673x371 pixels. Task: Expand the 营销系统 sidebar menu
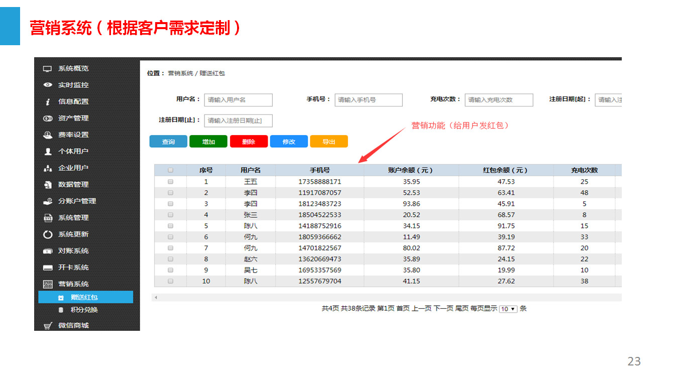(73, 284)
